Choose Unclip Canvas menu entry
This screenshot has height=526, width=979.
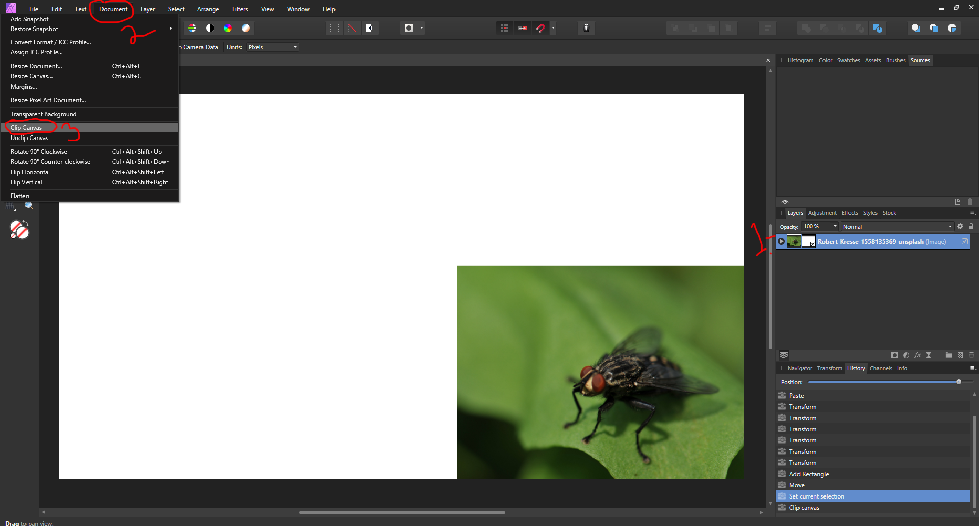coord(90,138)
